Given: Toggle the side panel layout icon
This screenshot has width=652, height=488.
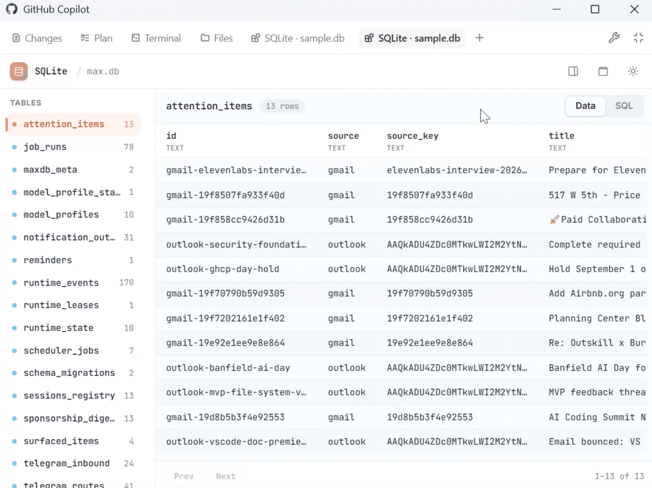Looking at the screenshot, I should pyautogui.click(x=573, y=71).
